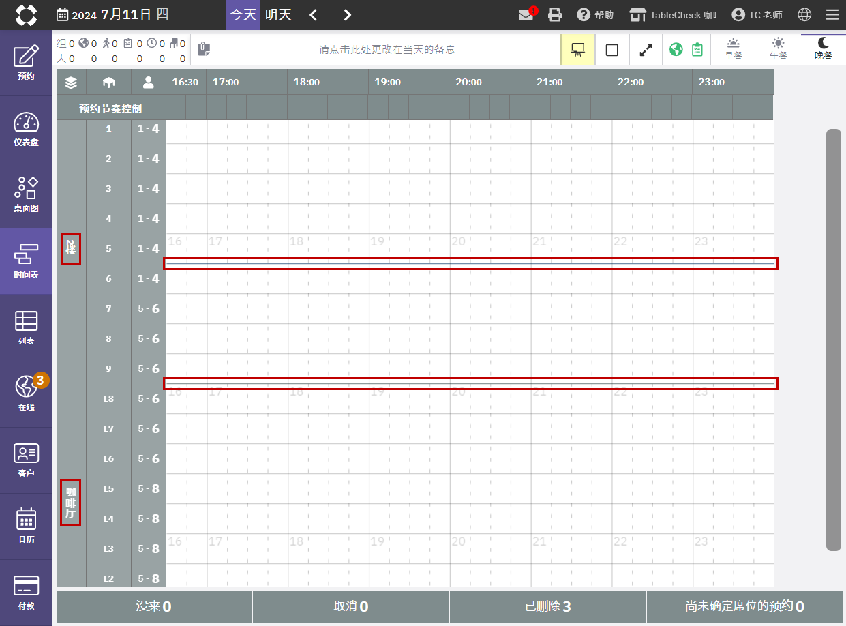
Task: Click the 预约节奏控制 pacing row label
Action: tap(111, 108)
